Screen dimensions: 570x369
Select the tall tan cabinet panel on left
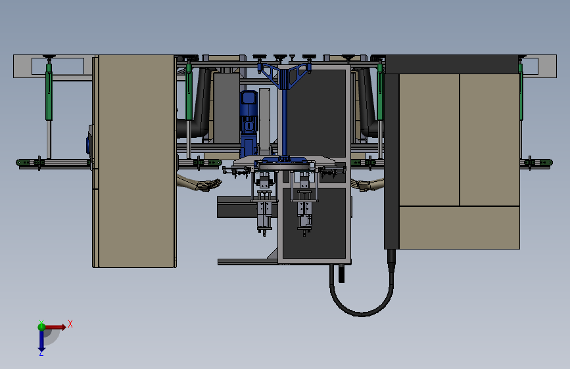137,162
